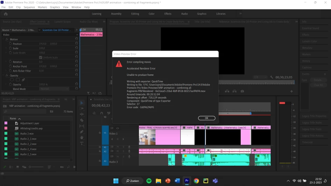Switch to the Color workspace tab
The height and width of the screenshot is (186, 331).
[x=151, y=14]
